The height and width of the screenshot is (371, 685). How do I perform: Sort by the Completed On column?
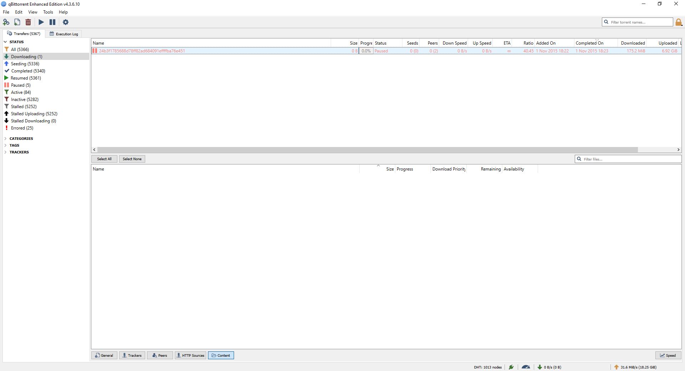[x=596, y=43]
